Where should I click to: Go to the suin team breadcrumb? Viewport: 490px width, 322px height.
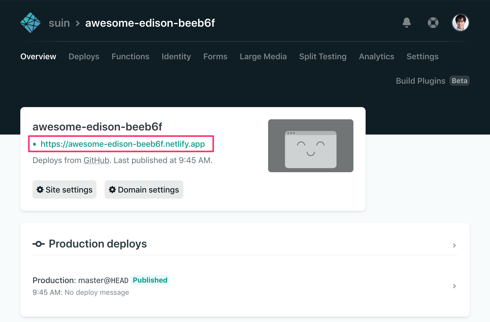[x=59, y=23]
